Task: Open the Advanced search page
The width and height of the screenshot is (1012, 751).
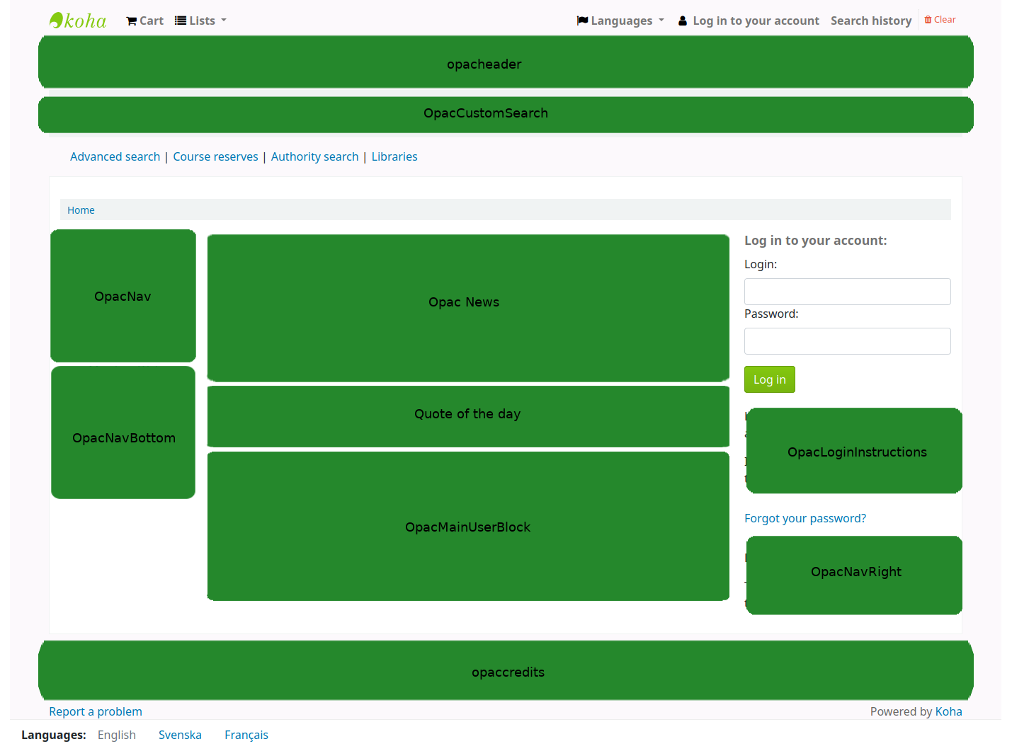Action: (115, 156)
